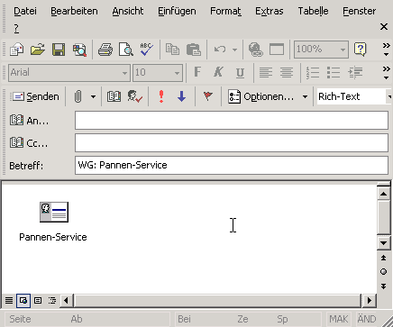Open print preview icon
This screenshot has width=393, height=327.
[126, 50]
